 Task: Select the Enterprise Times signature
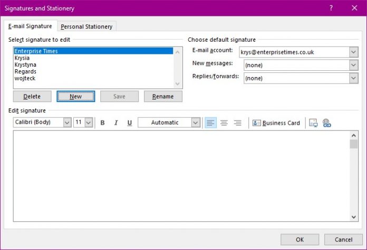[93, 51]
